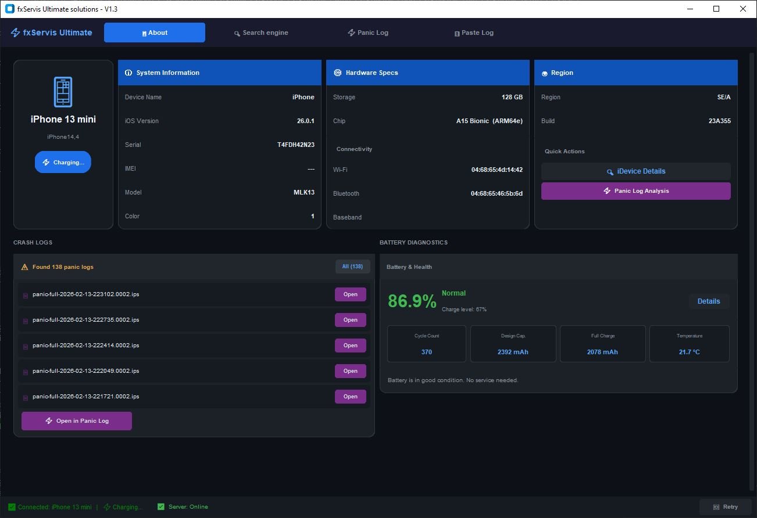This screenshot has width=757, height=518.
Task: Open panic-full-2026-02-13-223102.0002.ips log
Action: click(x=351, y=294)
